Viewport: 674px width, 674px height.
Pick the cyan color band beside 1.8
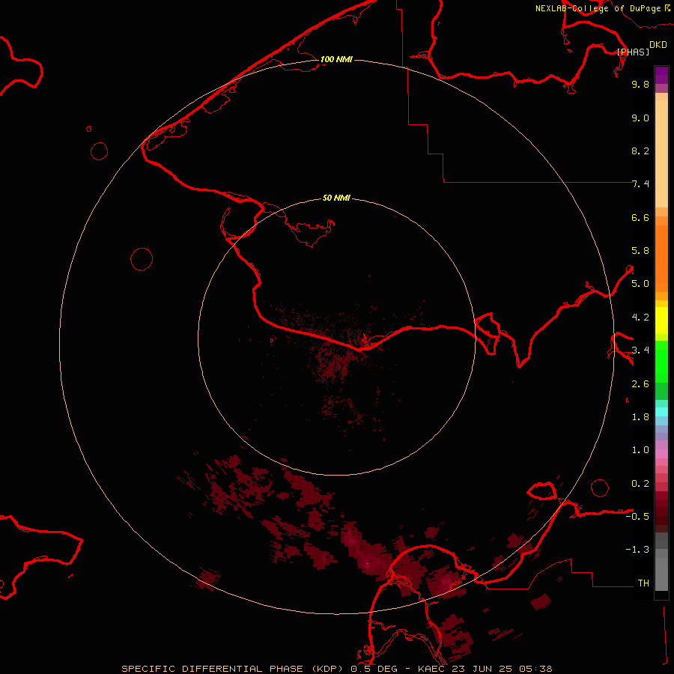tap(661, 412)
